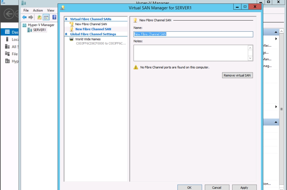Click the Remove virtual SAN button
287x190 pixels.
(237, 75)
